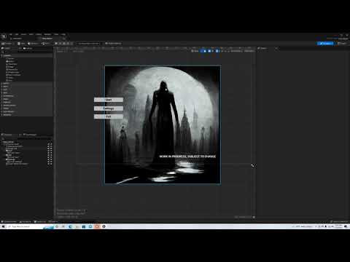Select the Border widget in the Palette
The width and height of the screenshot is (350, 262).
click(x=10, y=59)
